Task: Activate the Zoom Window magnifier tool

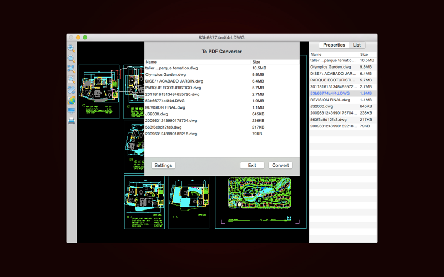Action: coord(72,79)
